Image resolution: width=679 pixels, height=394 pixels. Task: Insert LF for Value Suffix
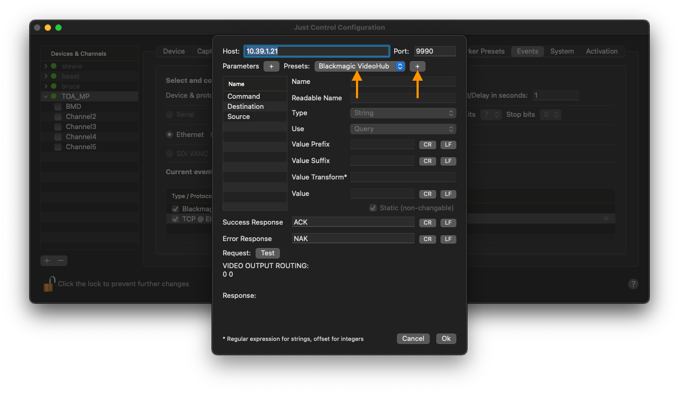[x=448, y=161]
